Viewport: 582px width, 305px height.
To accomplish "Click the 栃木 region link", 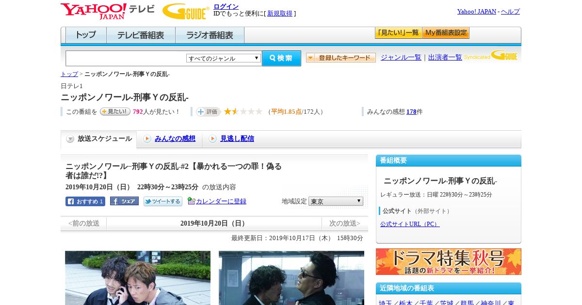I will click(x=406, y=303).
